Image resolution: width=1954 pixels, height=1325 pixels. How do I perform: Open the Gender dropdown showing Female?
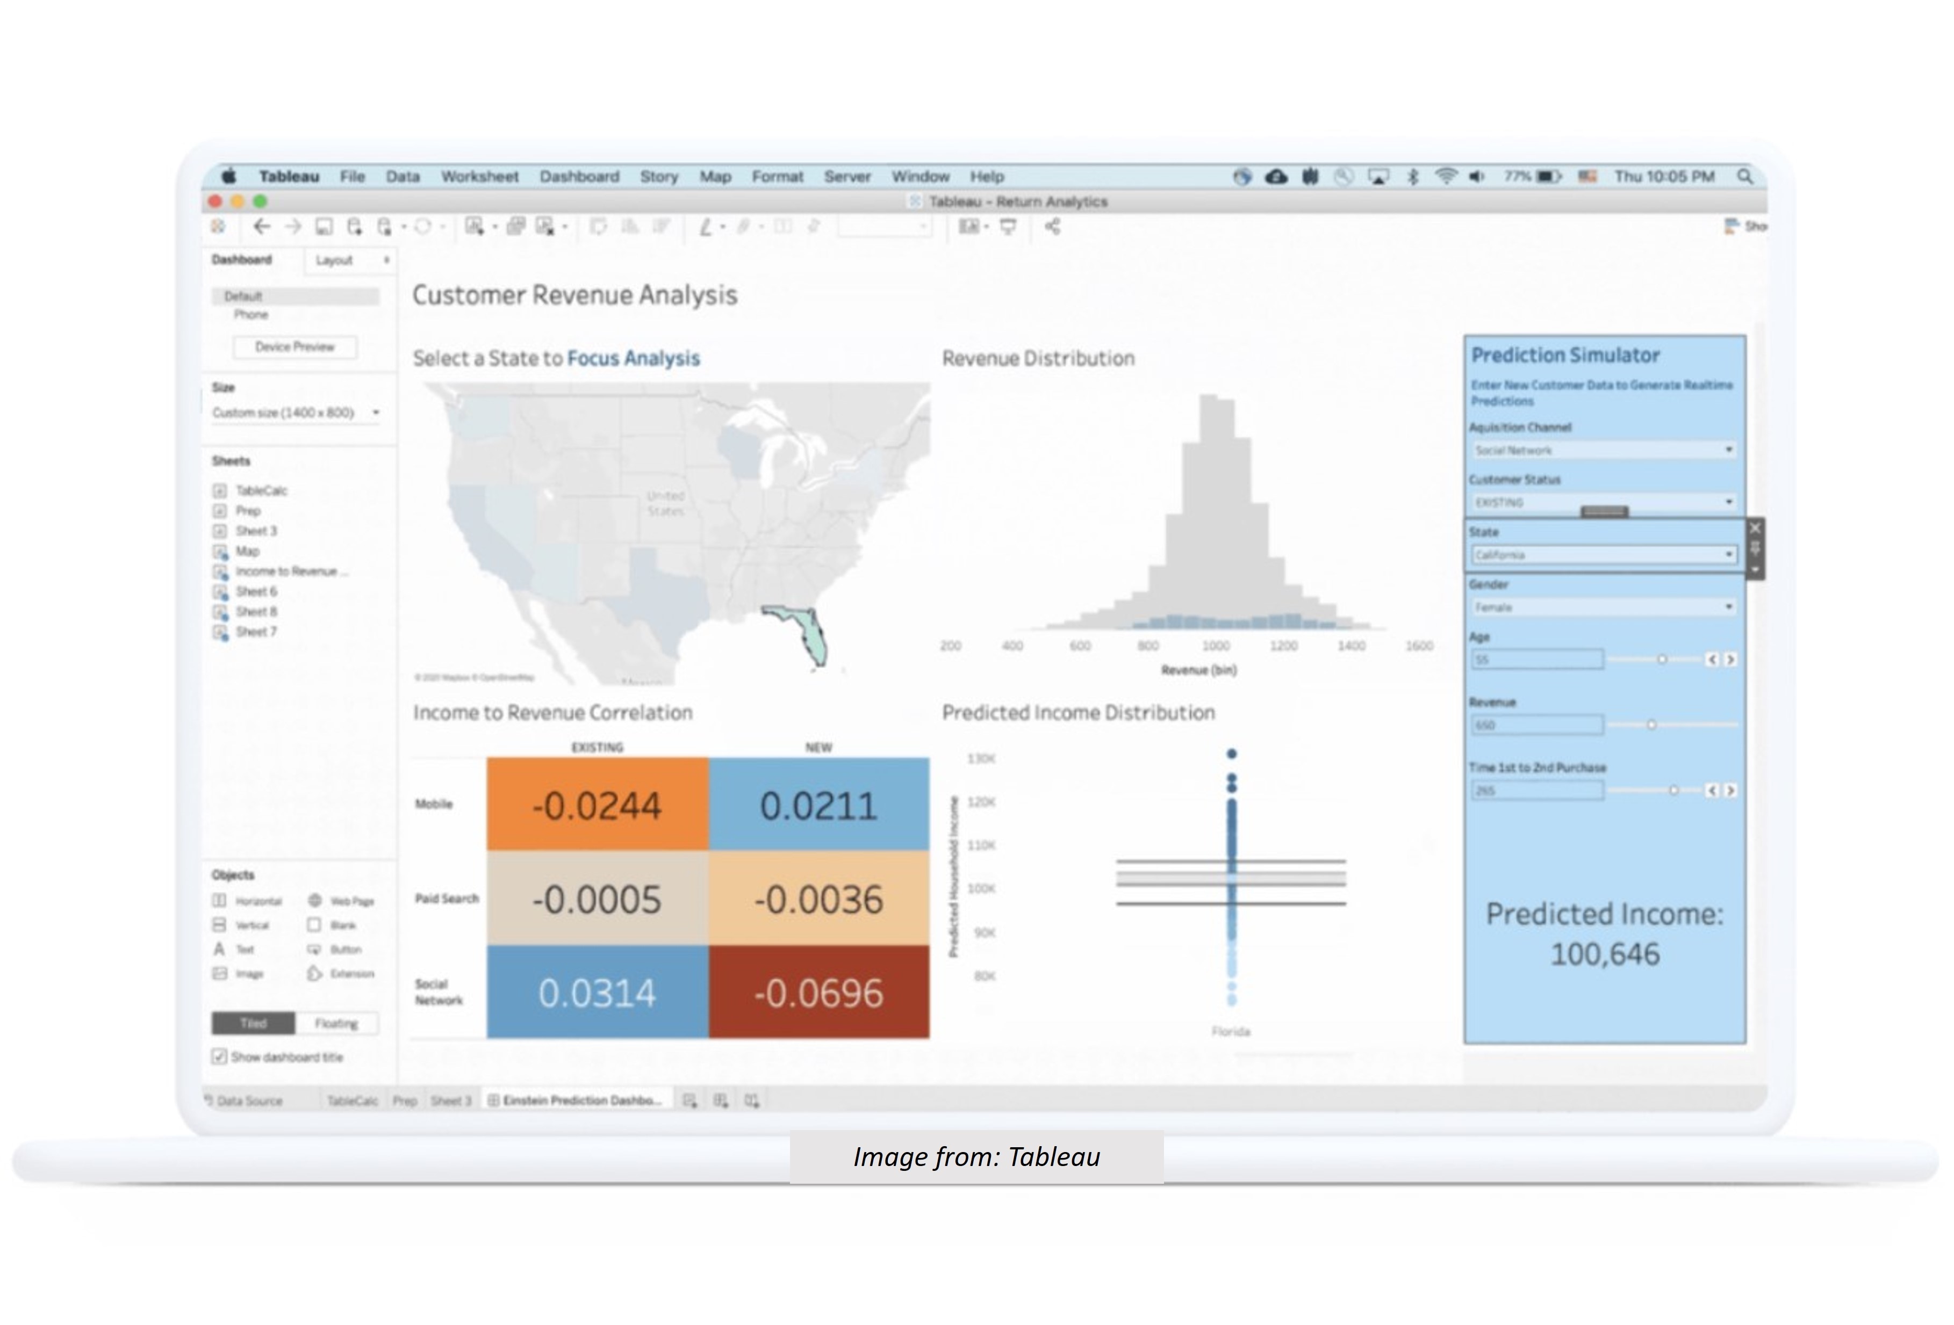tap(1604, 606)
